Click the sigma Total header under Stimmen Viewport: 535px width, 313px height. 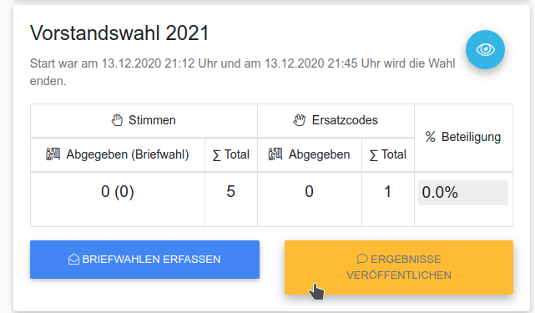231,154
